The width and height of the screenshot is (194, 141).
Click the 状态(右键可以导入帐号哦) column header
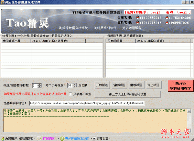58,41
